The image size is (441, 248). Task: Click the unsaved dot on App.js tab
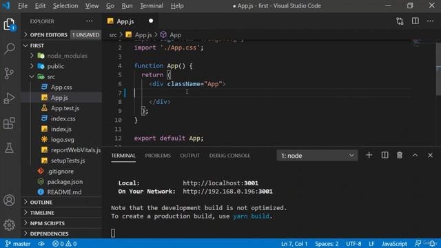(151, 21)
